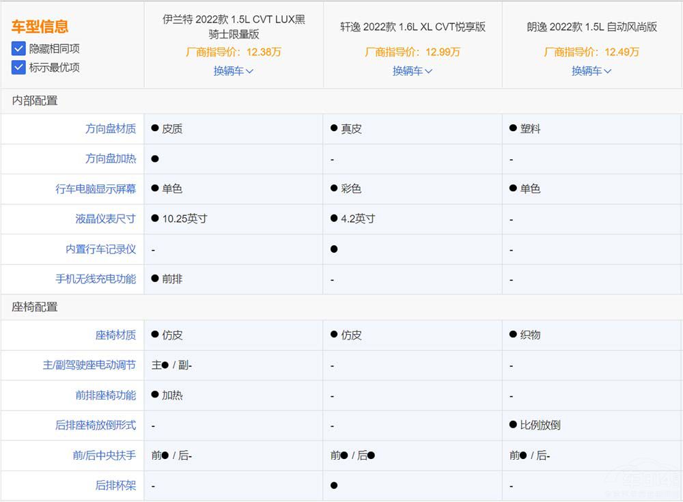Click the 座椅配置 section header

(x=35, y=307)
